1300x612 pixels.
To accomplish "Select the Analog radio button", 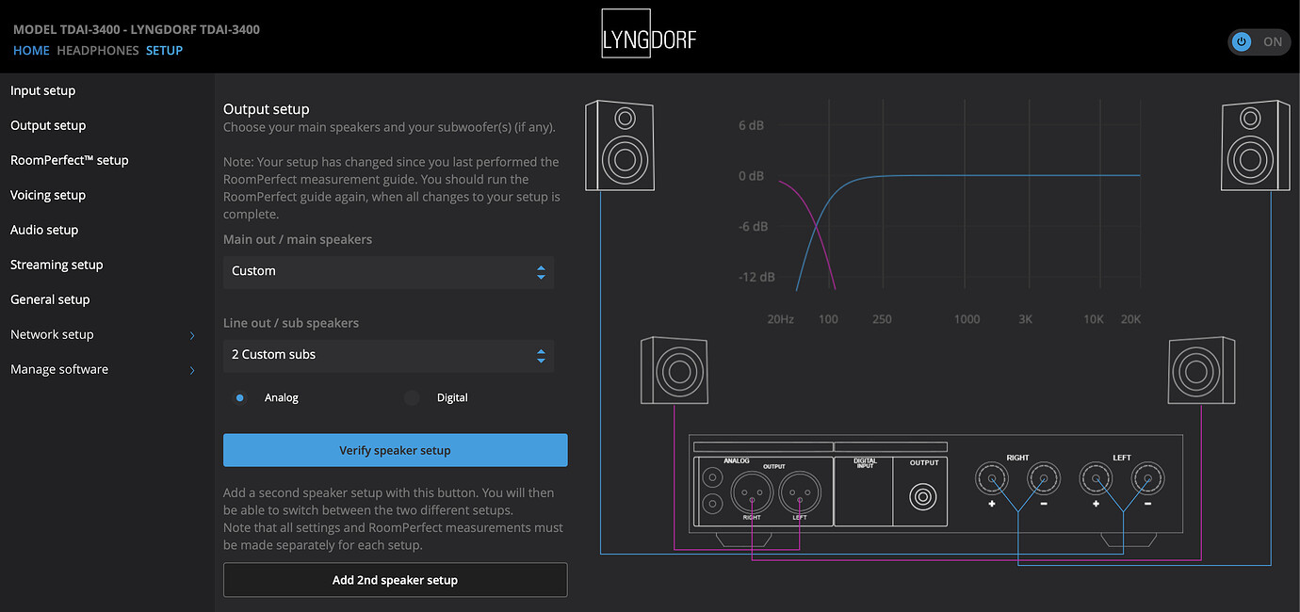I will 240,397.
